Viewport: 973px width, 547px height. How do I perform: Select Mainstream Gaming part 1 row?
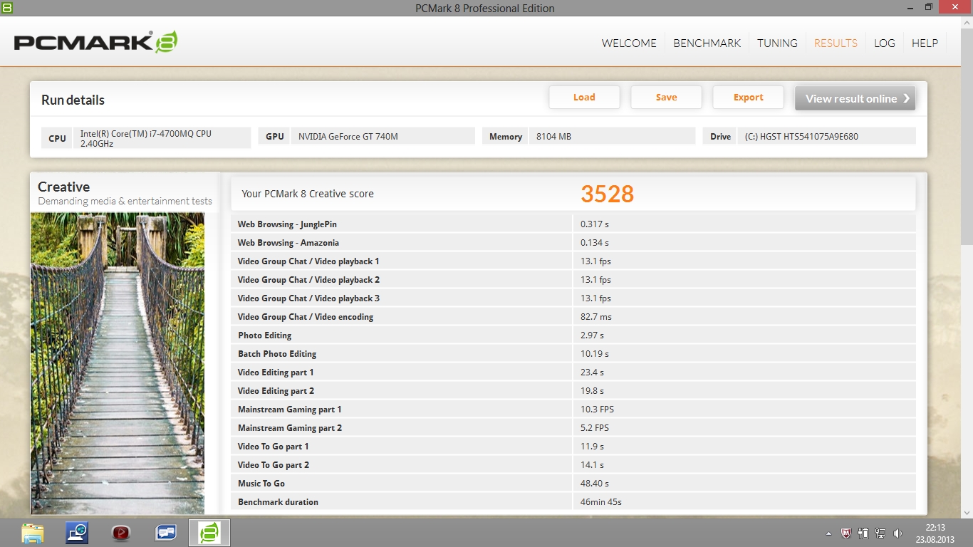573,410
